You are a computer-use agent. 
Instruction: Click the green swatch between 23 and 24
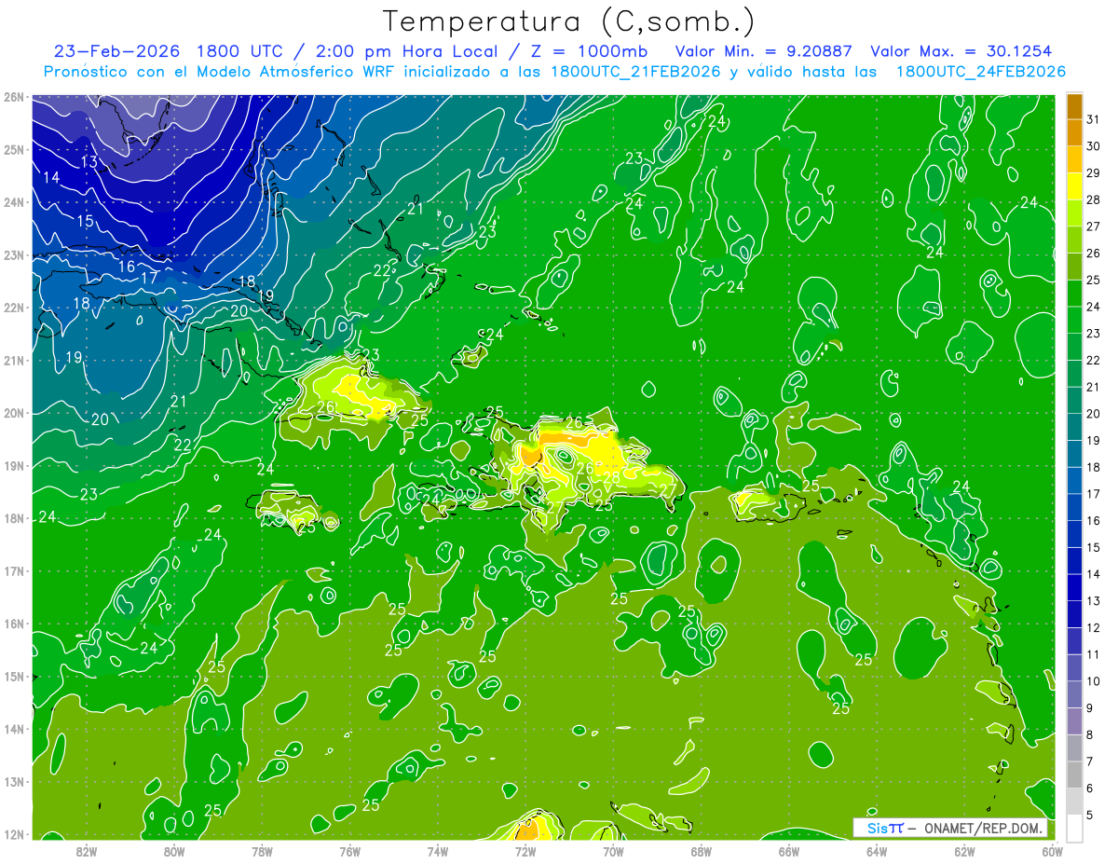pos(1074,320)
